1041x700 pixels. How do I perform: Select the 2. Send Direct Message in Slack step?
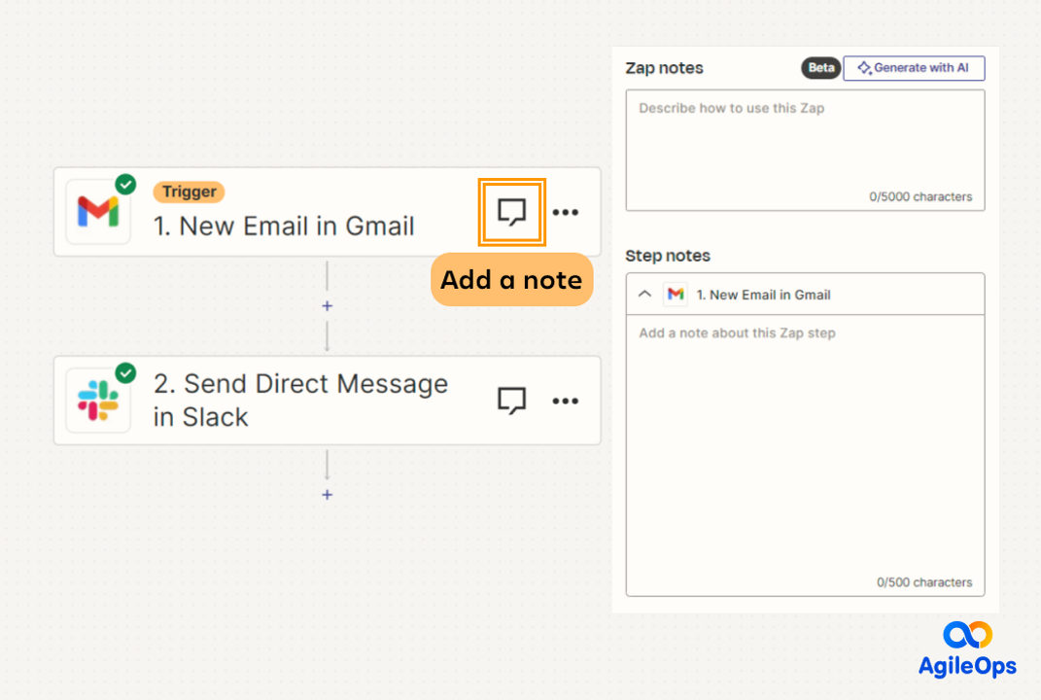pyautogui.click(x=300, y=400)
